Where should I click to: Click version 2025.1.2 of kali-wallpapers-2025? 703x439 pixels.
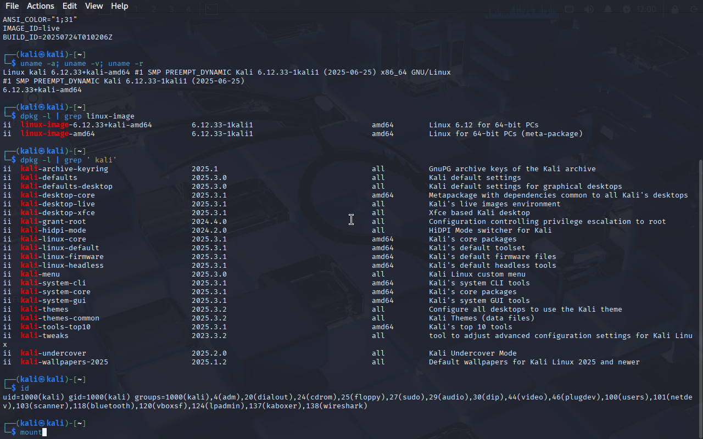[x=209, y=362]
